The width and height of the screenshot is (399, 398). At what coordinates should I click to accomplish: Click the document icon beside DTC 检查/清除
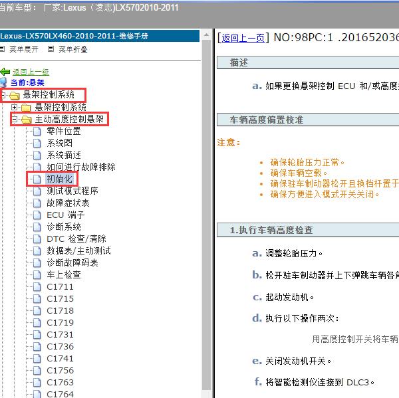(x=37, y=239)
